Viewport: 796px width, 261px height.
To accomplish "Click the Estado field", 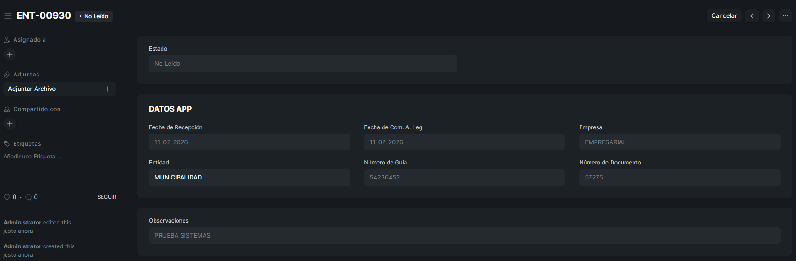I will coord(303,64).
